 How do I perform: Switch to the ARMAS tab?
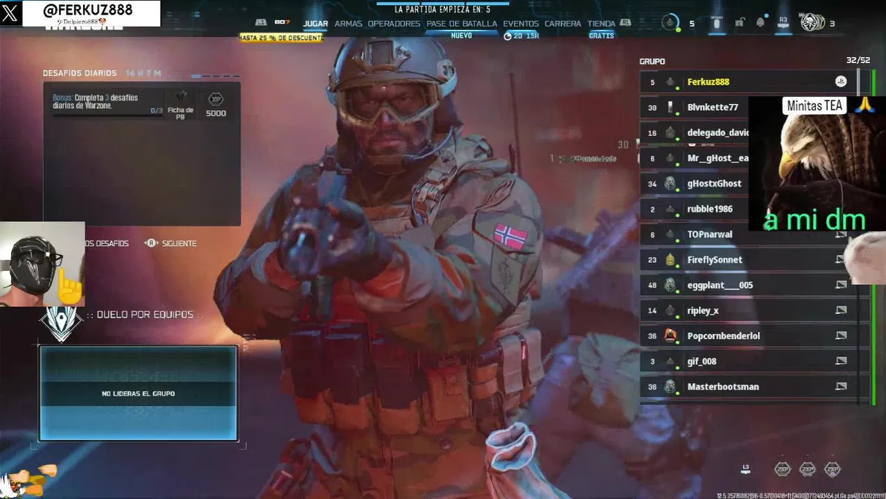tap(348, 24)
